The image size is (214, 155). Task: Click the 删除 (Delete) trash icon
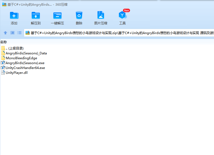pyautogui.click(x=79, y=15)
